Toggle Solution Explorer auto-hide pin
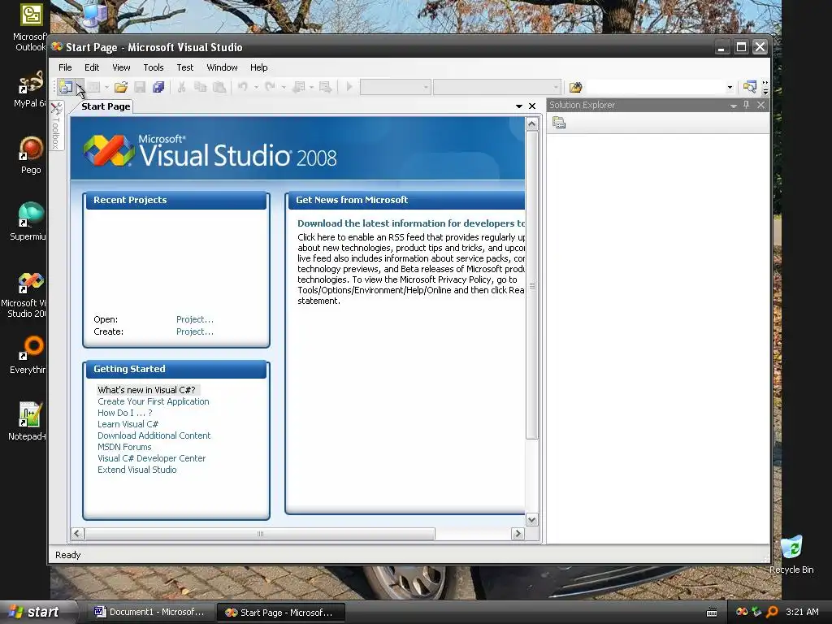832x624 pixels. (747, 105)
